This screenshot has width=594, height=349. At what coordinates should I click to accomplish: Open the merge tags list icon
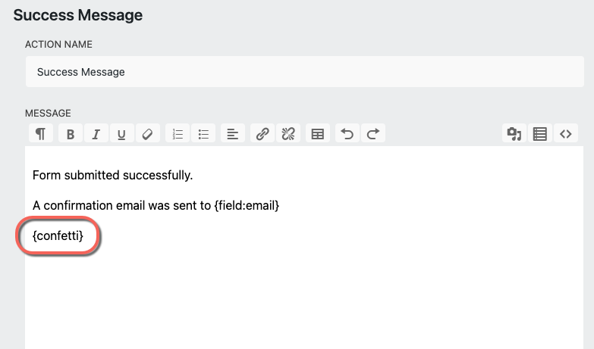(540, 134)
